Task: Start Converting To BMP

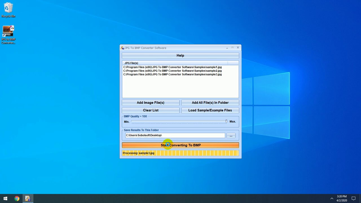Action: (x=180, y=145)
